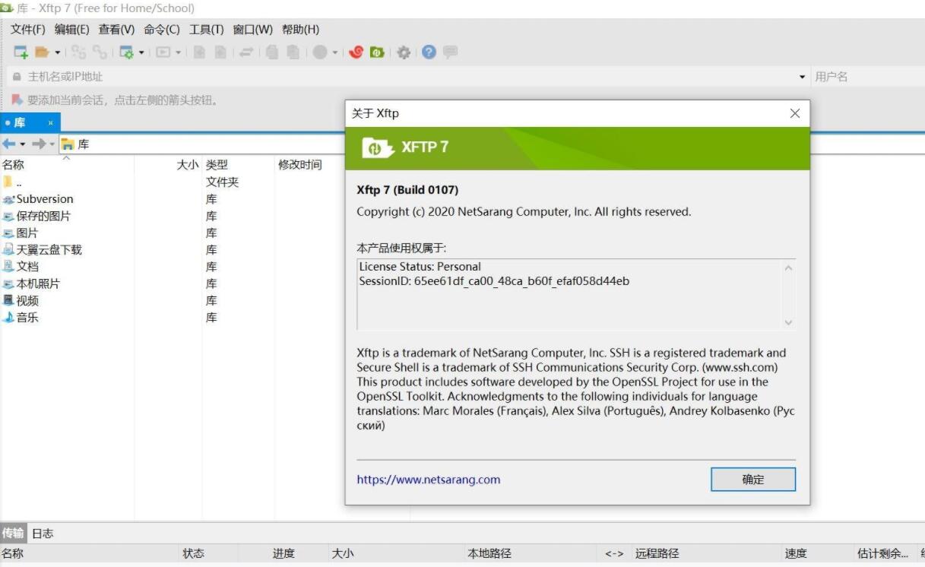Open the 帮助(H) menu
The width and height of the screenshot is (925, 567).
pyautogui.click(x=301, y=30)
